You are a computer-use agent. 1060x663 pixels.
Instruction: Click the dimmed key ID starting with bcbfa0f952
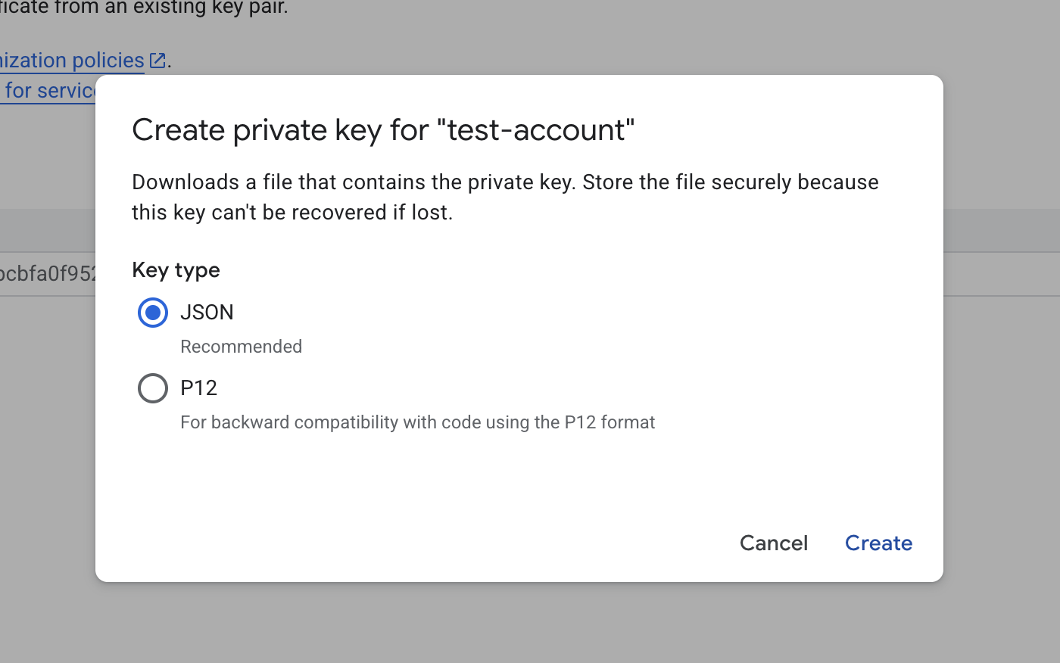point(47,274)
